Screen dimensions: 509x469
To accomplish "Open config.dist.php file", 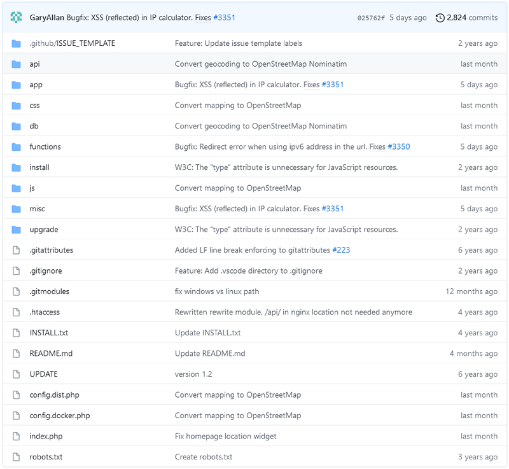I will tap(54, 395).
